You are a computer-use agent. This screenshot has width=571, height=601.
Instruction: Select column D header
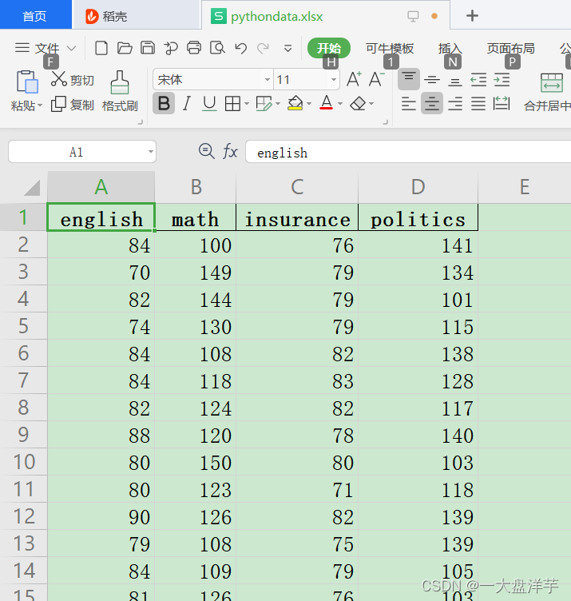pyautogui.click(x=418, y=187)
